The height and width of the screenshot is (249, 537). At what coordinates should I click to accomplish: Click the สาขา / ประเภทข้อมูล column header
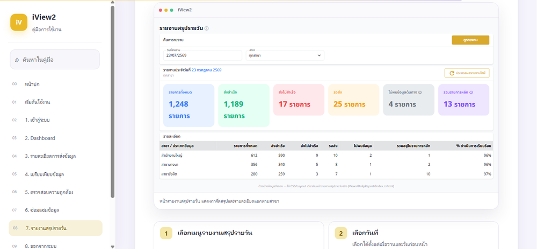pos(177,146)
